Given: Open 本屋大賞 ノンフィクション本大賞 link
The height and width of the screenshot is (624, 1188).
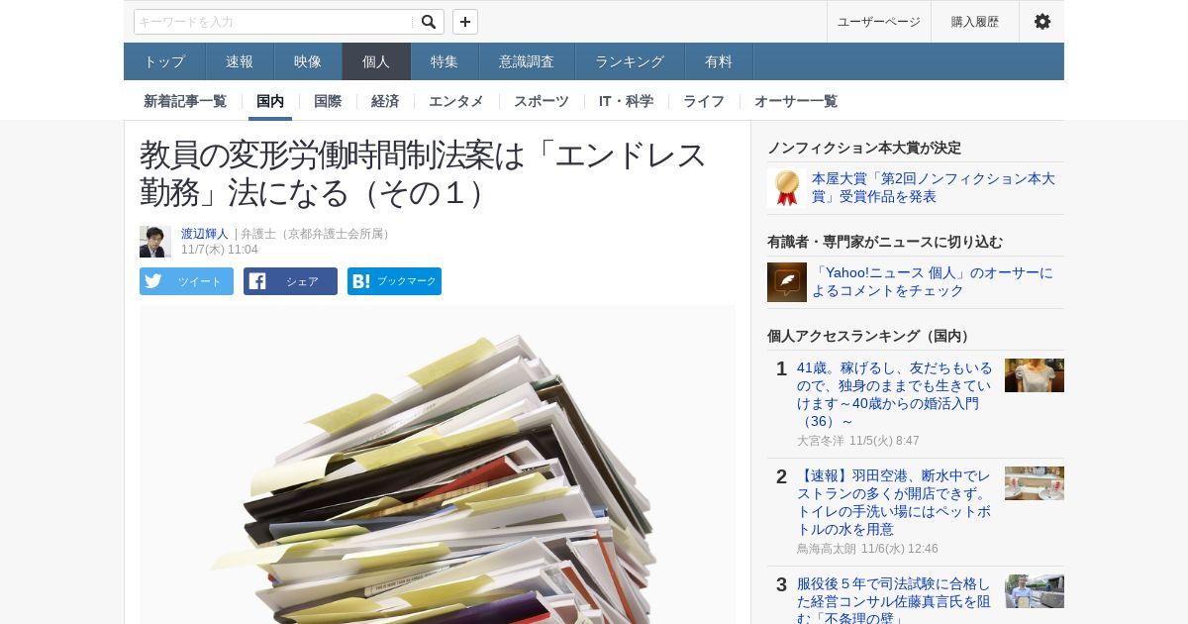Looking at the screenshot, I should pyautogui.click(x=934, y=187).
